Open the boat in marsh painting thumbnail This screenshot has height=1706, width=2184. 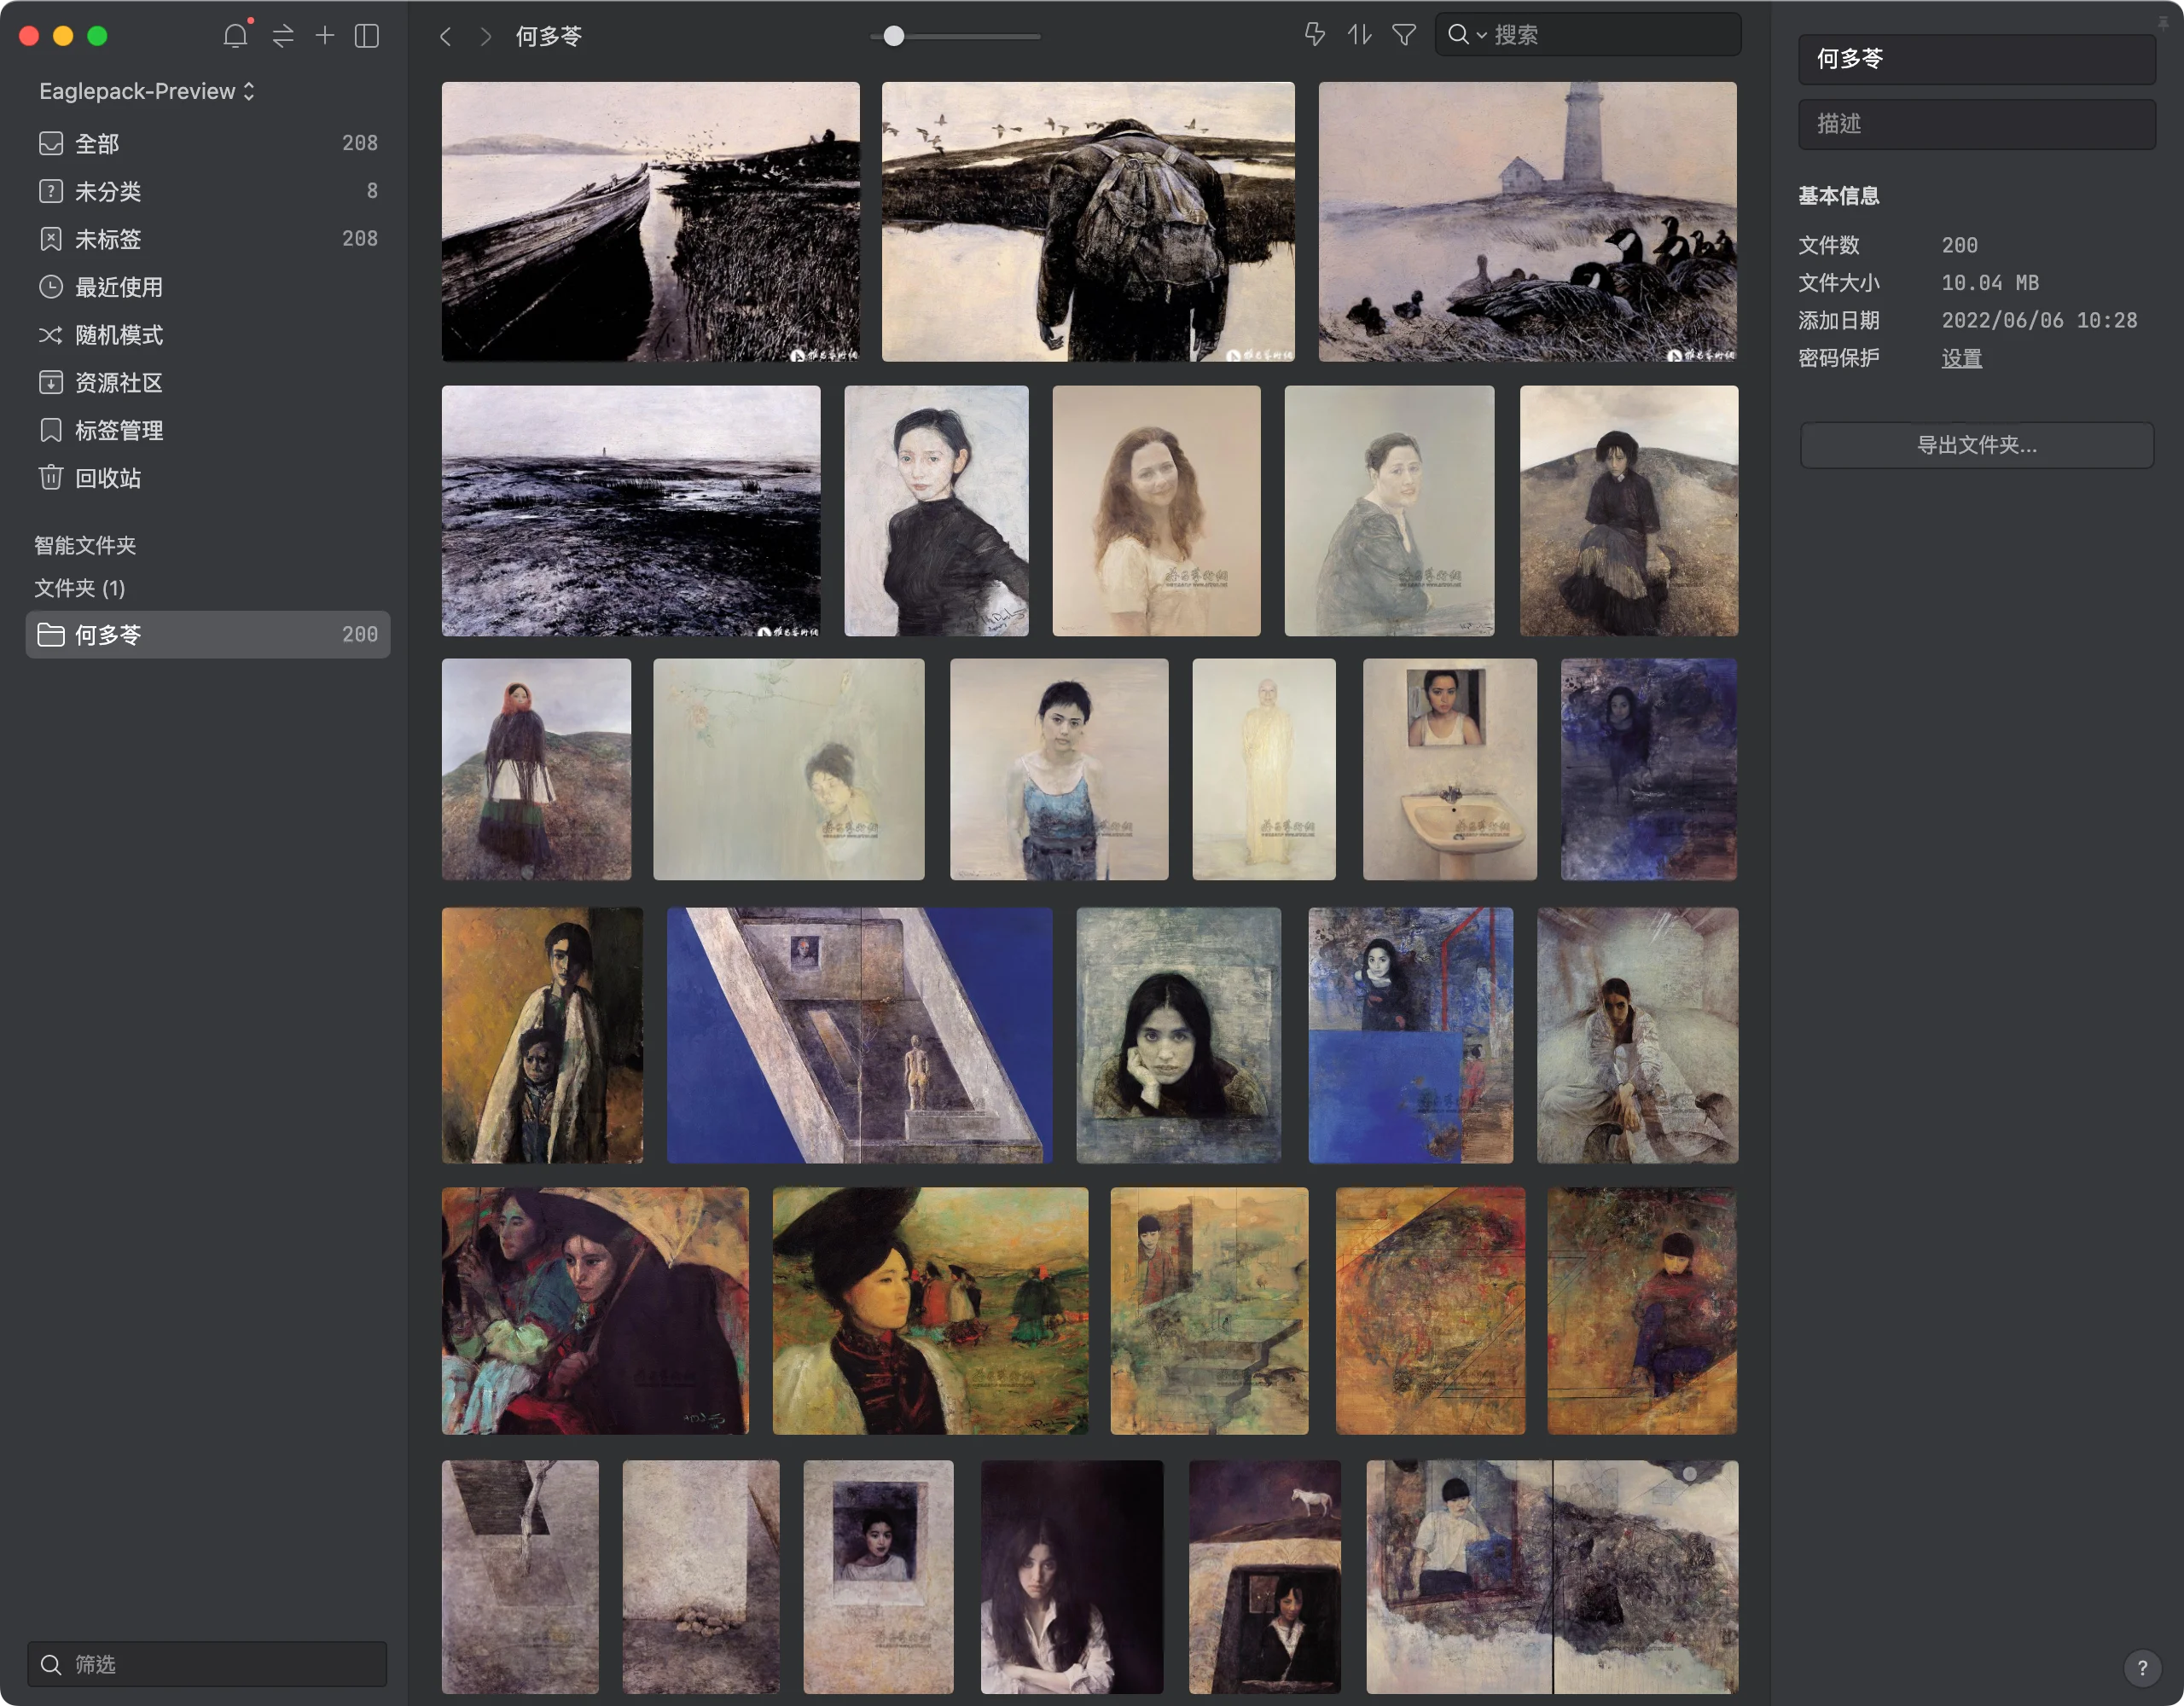click(651, 222)
